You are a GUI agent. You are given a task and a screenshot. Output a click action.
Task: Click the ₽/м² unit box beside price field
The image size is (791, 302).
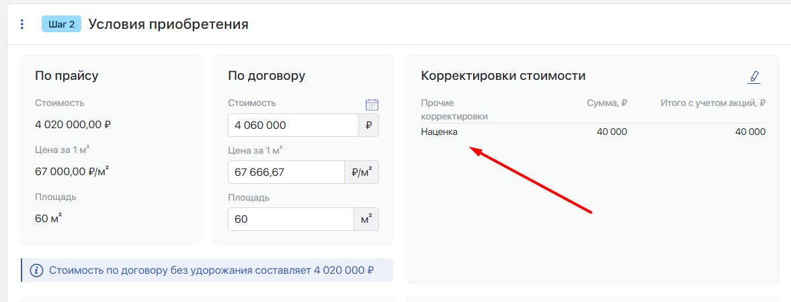(x=362, y=172)
